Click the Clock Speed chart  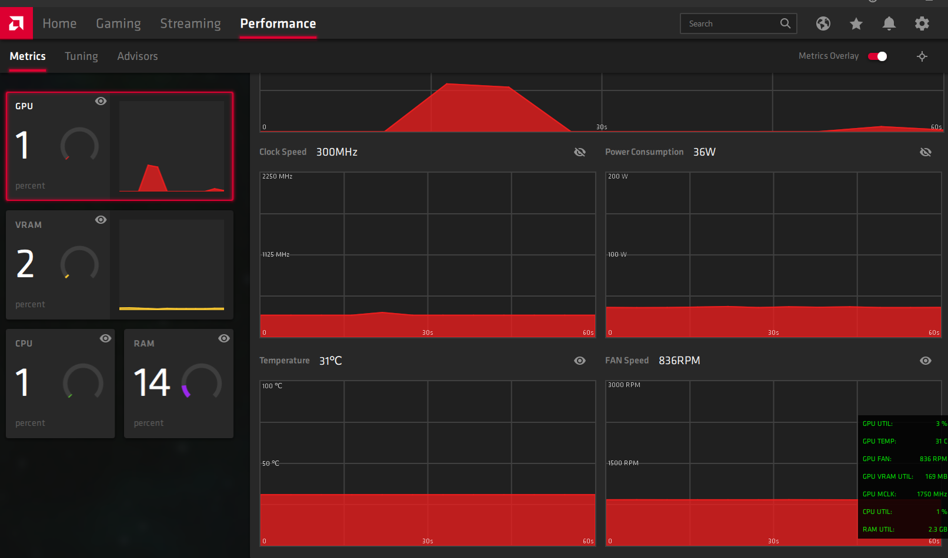coord(428,255)
